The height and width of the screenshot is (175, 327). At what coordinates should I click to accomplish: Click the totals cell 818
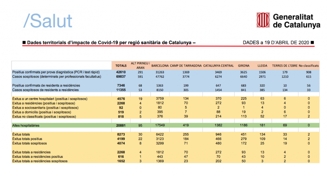point(121,117)
